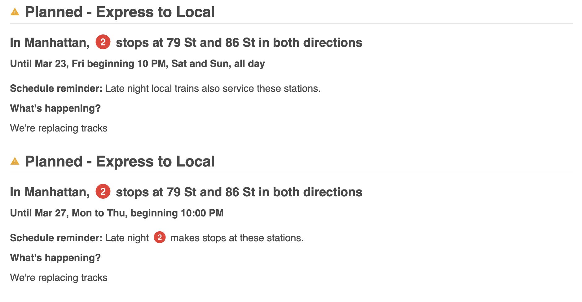Click 'In Manhattan,' in the top alert
This screenshot has height=302, width=582.
(x=50, y=43)
